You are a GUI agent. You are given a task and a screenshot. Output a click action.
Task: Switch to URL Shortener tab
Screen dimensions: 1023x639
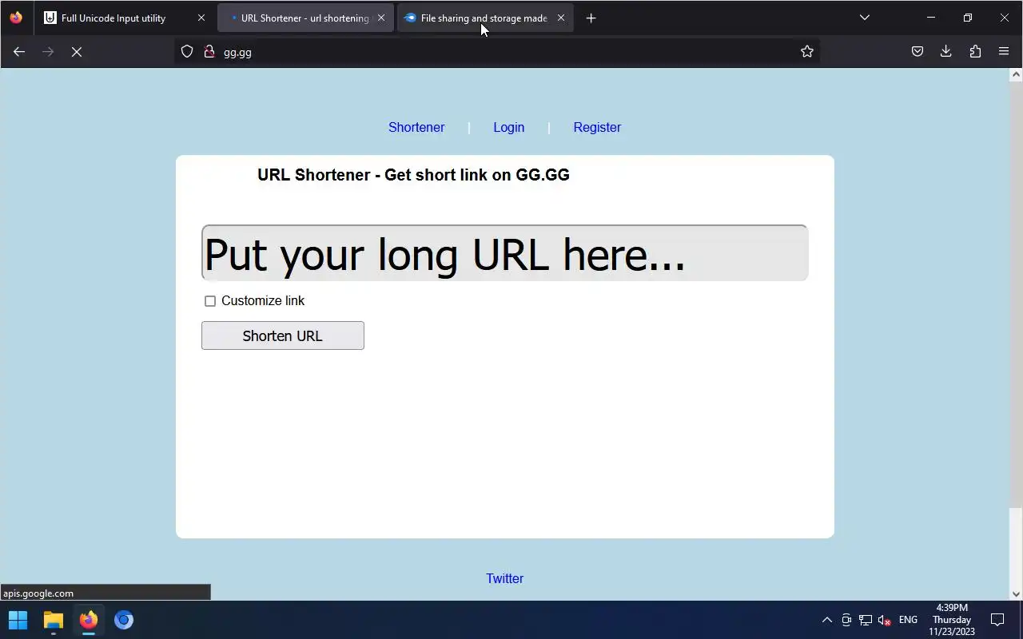click(x=305, y=18)
